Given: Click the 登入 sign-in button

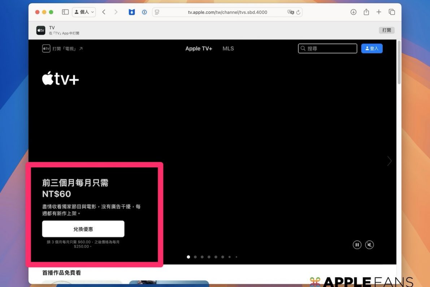Looking at the screenshot, I should (x=372, y=48).
